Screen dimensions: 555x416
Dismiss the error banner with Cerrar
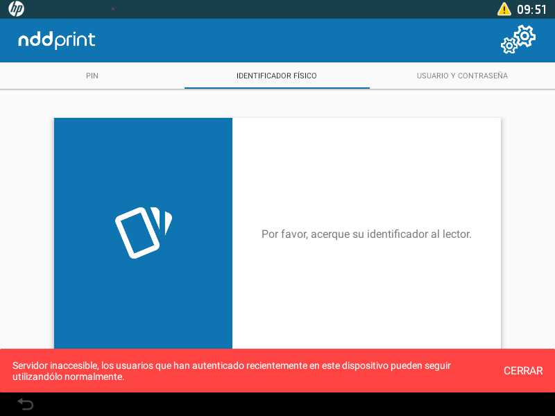(x=523, y=371)
